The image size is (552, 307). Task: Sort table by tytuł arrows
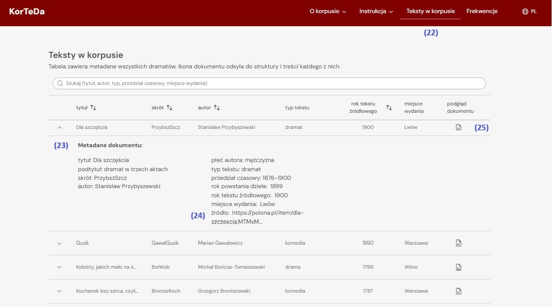pos(93,108)
